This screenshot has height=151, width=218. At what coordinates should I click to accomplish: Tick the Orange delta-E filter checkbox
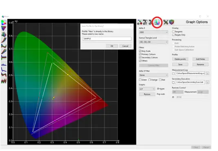coord(149,80)
